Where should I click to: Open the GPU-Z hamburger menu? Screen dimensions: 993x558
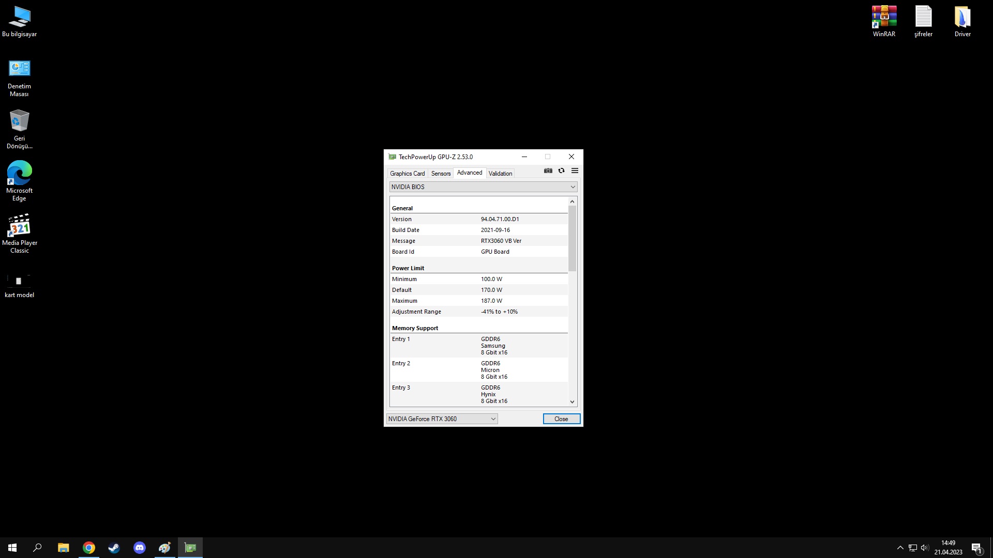tap(575, 171)
